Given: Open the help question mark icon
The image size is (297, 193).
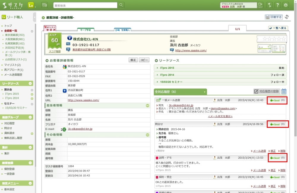Looking at the screenshot, I should (x=277, y=5).
